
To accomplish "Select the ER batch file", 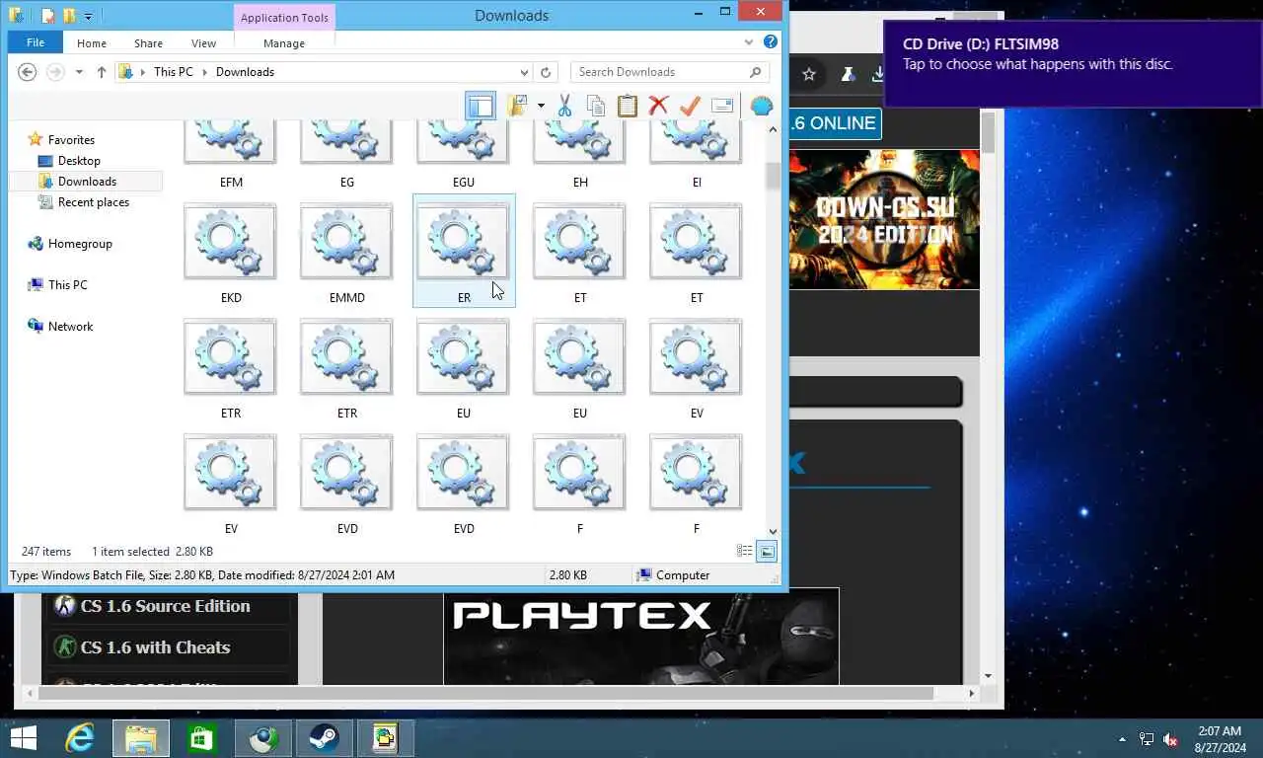I will point(464,252).
